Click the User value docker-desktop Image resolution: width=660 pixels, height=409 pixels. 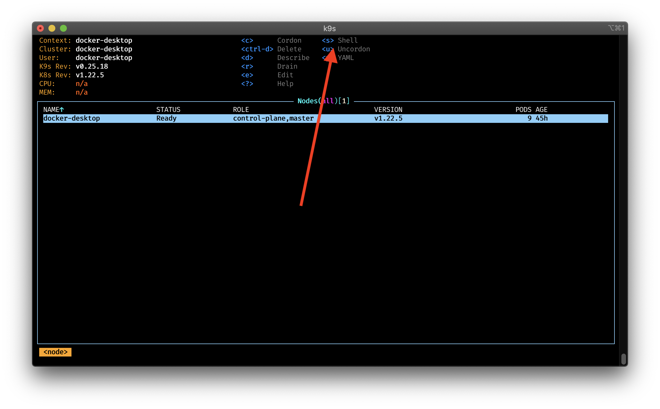click(x=104, y=58)
